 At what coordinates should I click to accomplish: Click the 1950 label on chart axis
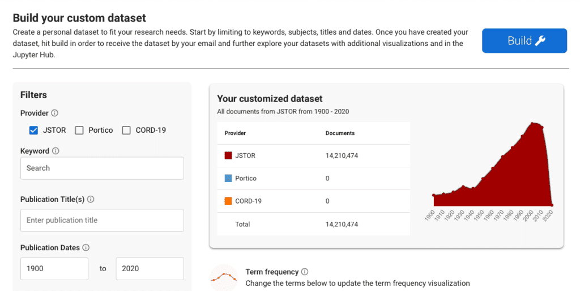(479, 215)
